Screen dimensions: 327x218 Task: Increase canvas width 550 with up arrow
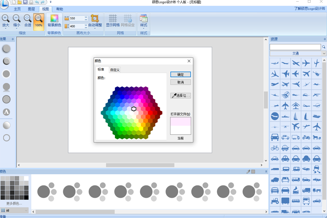click(86, 17)
